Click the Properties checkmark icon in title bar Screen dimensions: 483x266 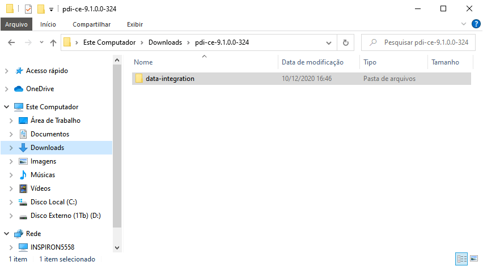[x=28, y=9]
